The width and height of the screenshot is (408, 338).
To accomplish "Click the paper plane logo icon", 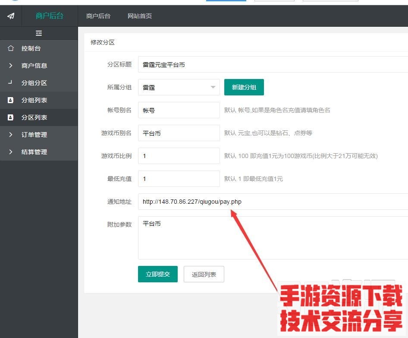I will pyautogui.click(x=11, y=16).
